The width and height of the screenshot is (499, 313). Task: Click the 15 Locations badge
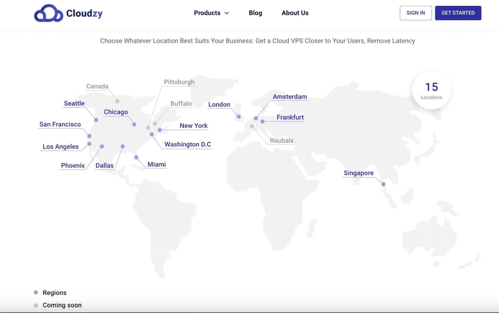[431, 90]
